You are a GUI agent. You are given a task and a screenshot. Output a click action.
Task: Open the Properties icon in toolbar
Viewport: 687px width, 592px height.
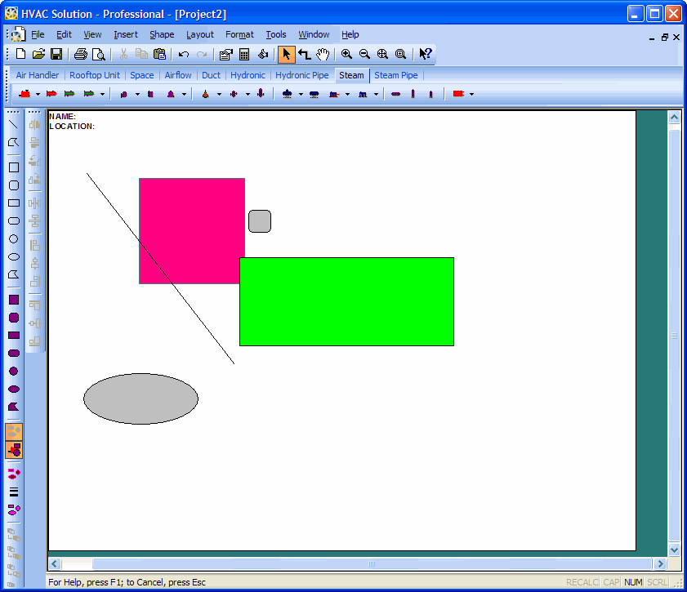(225, 54)
